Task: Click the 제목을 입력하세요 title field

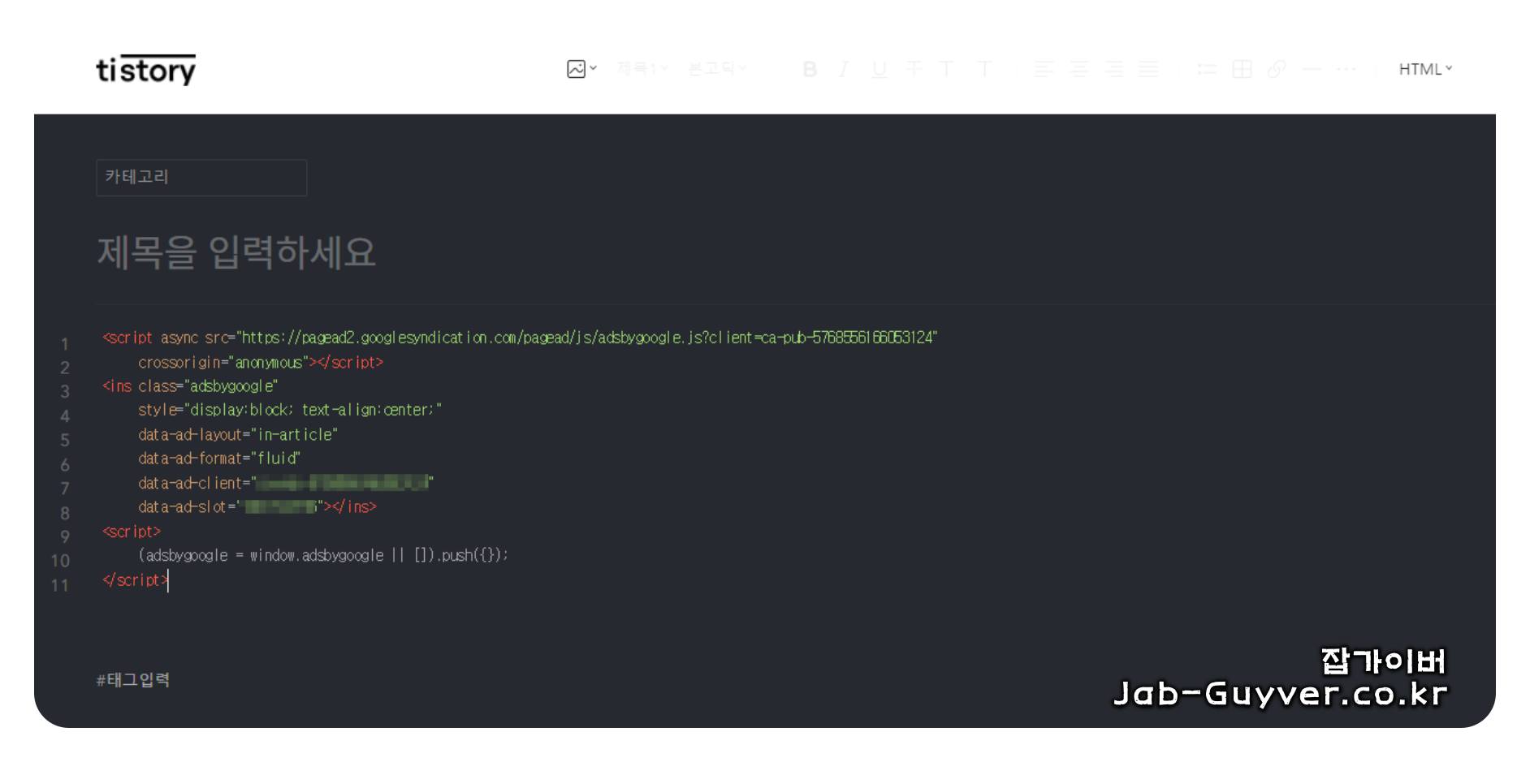Action: pos(236,252)
